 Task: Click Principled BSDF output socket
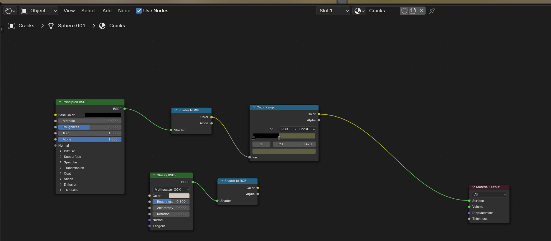pos(125,109)
